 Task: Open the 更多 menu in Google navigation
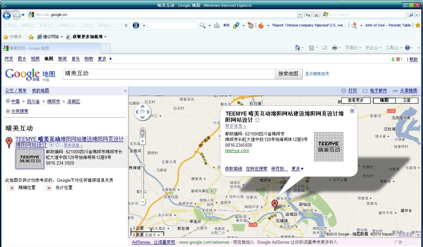105,59
